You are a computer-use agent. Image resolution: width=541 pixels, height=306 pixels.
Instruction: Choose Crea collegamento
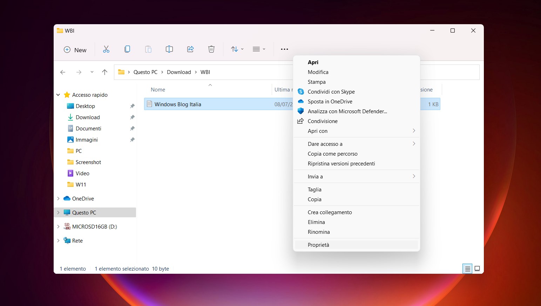357,212
